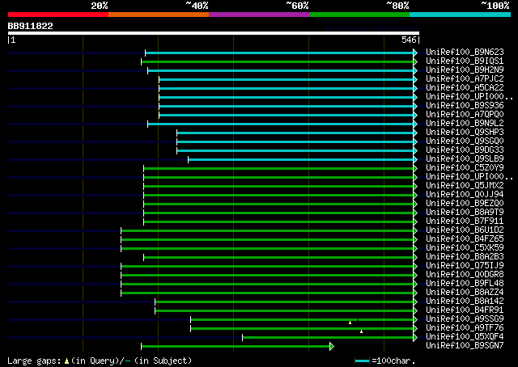Click the green alignment bar for Q5XQF4

328,337
